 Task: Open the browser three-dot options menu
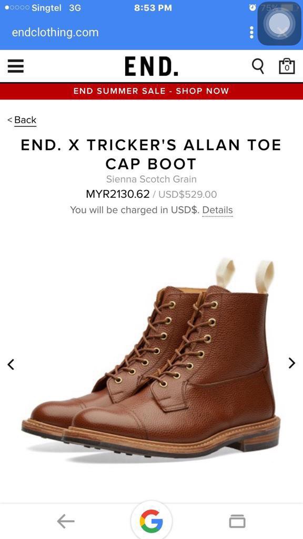point(251,32)
